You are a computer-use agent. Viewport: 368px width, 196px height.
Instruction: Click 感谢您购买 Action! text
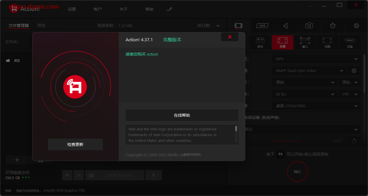click(142, 54)
